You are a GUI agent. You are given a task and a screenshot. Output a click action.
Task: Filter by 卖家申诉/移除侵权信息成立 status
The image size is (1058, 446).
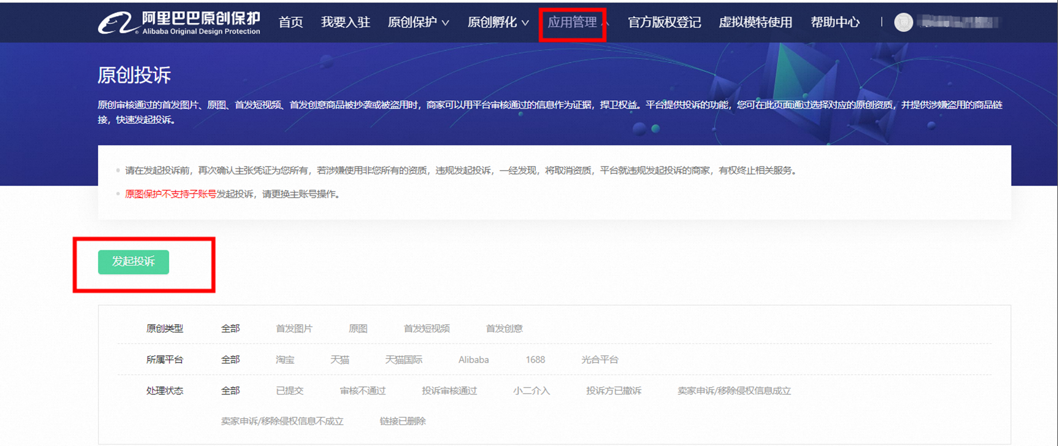click(x=734, y=391)
